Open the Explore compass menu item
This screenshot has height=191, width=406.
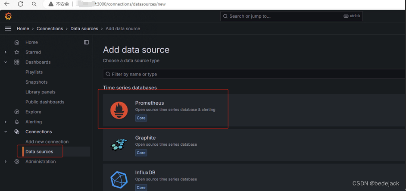[33, 112]
